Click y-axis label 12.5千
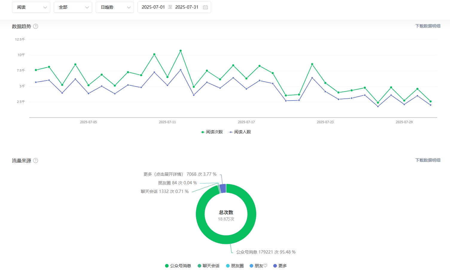This screenshot has width=450, height=278. [x=20, y=39]
